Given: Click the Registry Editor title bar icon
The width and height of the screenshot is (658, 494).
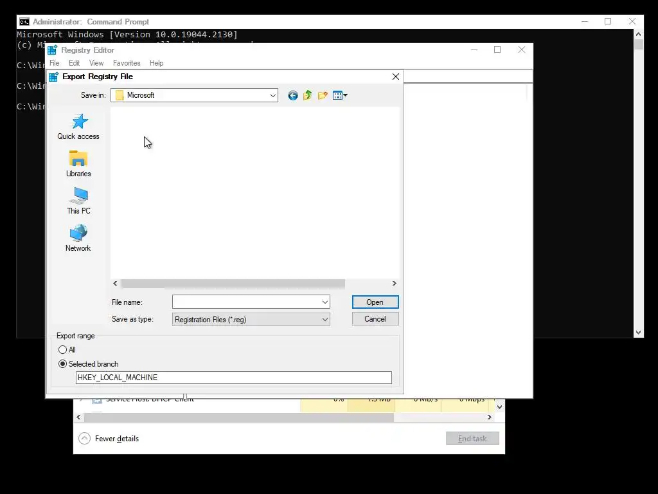Looking at the screenshot, I should click(x=53, y=50).
